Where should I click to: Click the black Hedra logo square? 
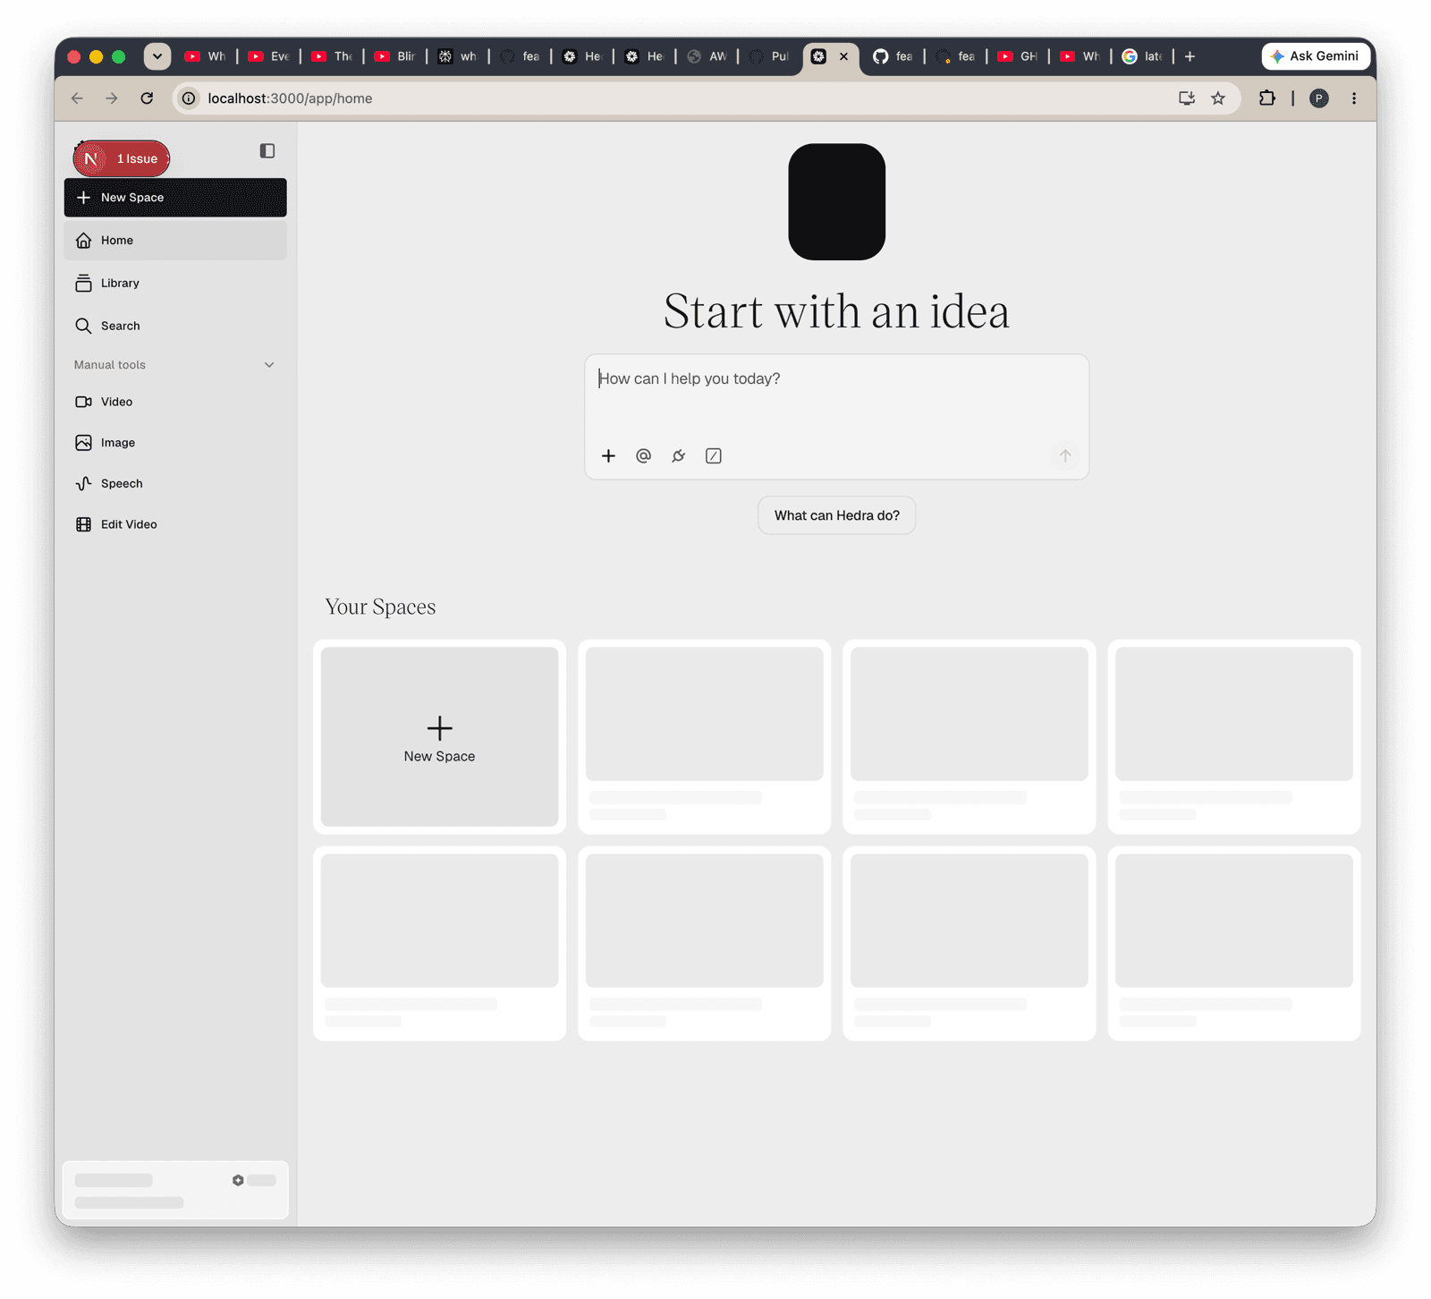click(x=837, y=202)
